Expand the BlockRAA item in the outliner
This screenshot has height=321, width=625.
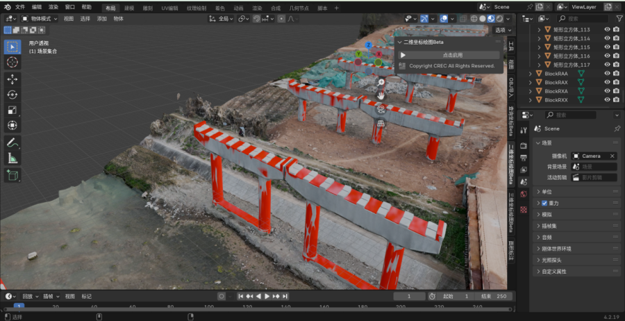coord(531,74)
